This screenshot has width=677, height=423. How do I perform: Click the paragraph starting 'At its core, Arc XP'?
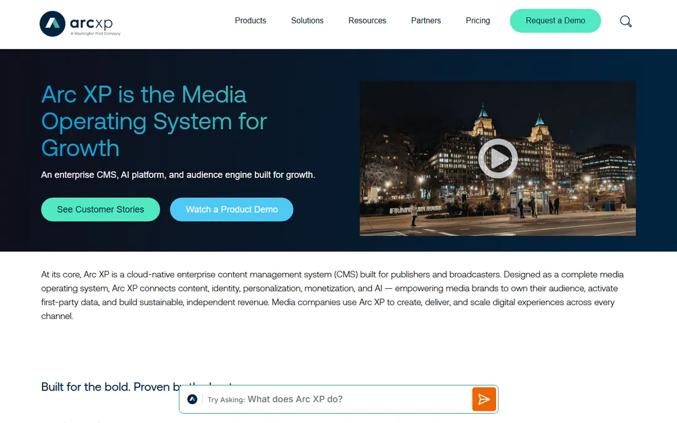pos(332,295)
